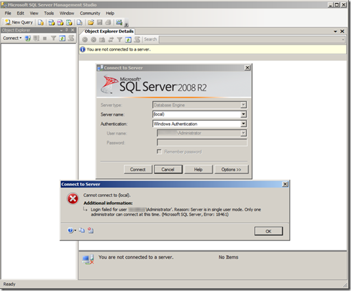Screen dimensions: 351x291
Task: Click the 'No Items' text in details pane
Action: (x=228, y=257)
